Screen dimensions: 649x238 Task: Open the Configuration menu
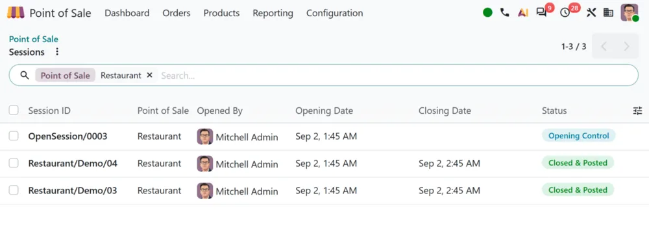(x=334, y=13)
